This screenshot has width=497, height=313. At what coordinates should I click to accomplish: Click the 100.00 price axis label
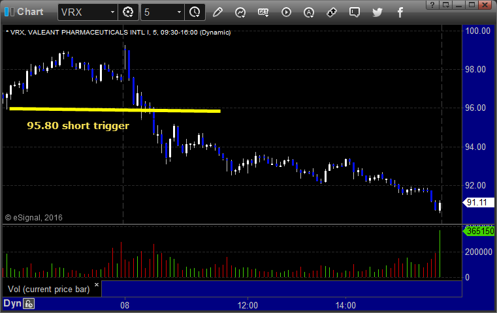click(477, 31)
